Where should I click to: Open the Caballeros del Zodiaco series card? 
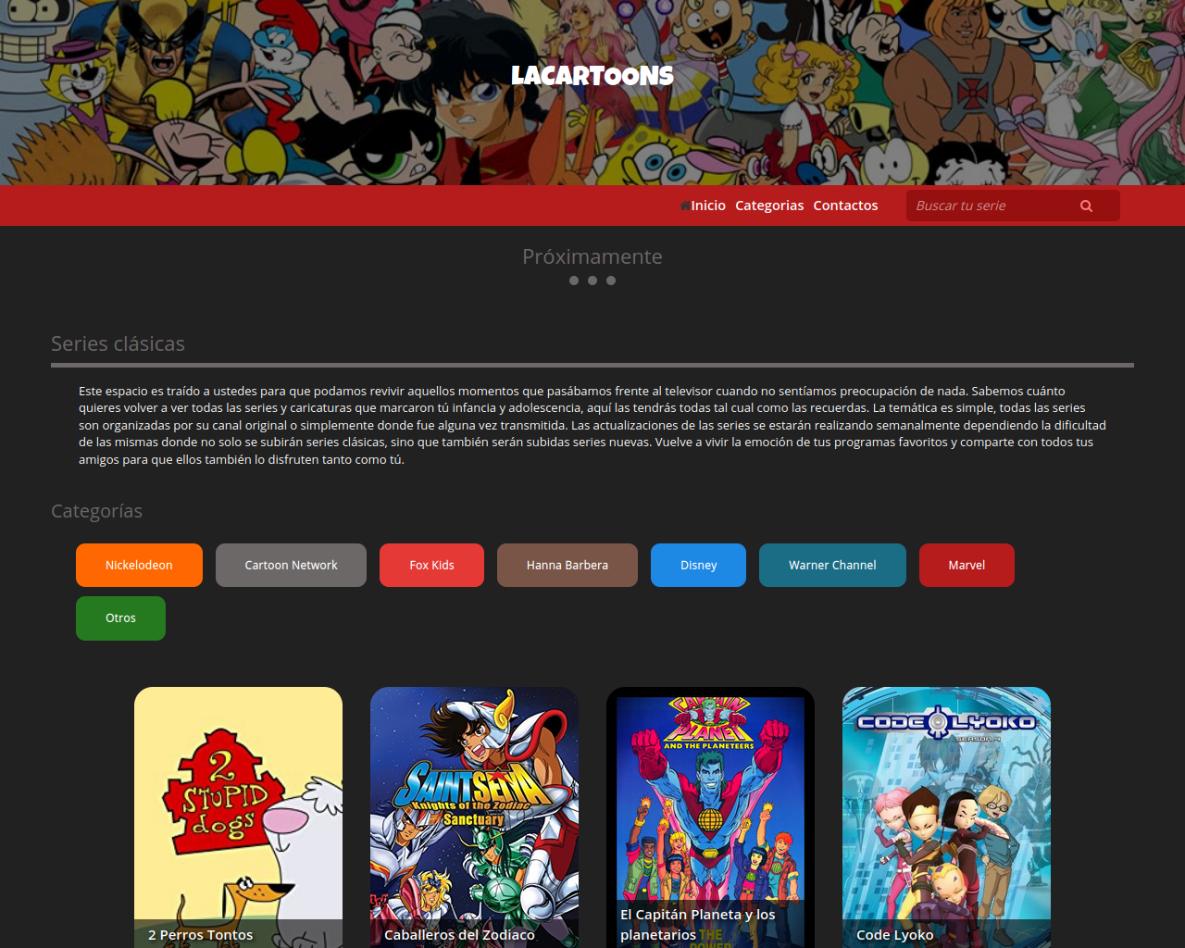(x=474, y=817)
